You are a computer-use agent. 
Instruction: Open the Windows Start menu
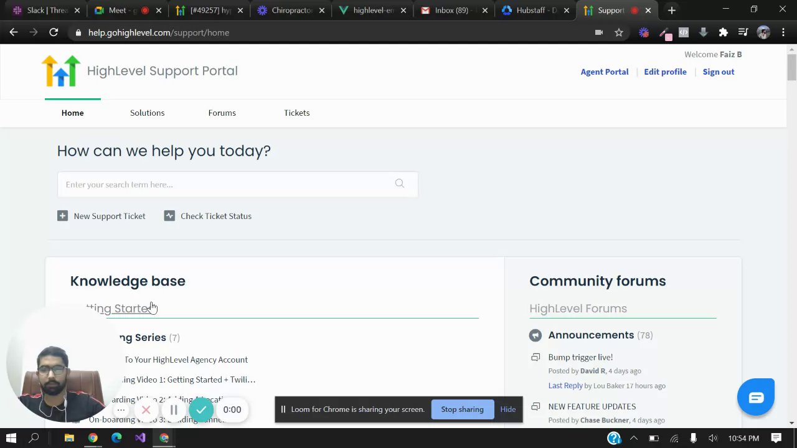pyautogui.click(x=11, y=438)
